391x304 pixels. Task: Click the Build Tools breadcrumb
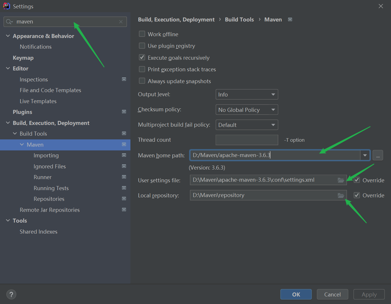point(239,19)
